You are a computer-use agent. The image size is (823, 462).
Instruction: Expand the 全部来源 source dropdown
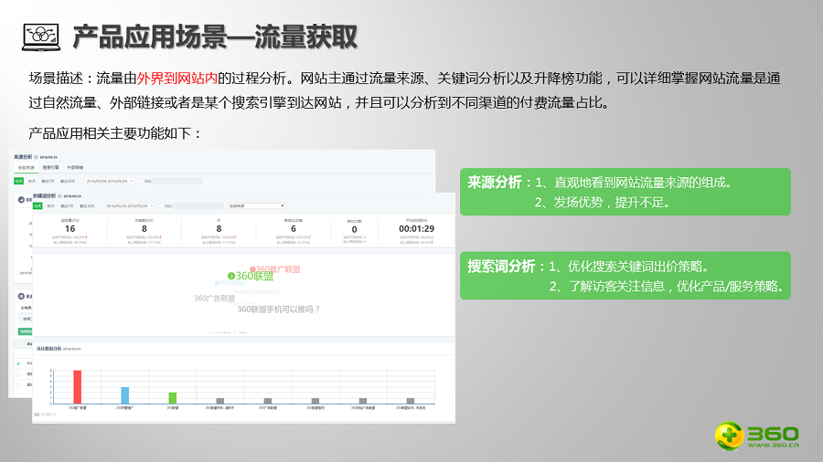tap(256, 206)
